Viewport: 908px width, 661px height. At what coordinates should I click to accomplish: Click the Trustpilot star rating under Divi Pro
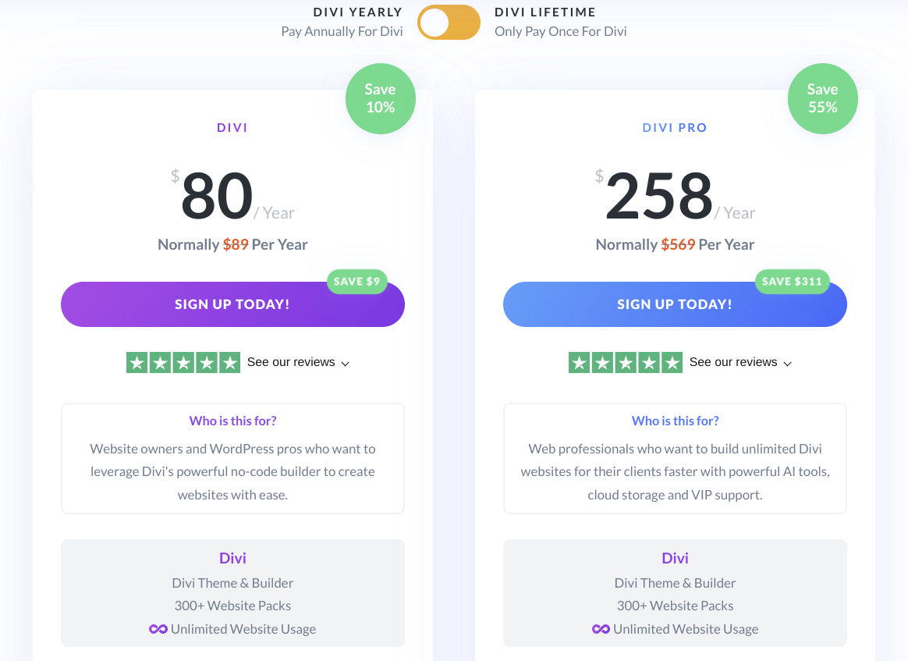coord(626,362)
